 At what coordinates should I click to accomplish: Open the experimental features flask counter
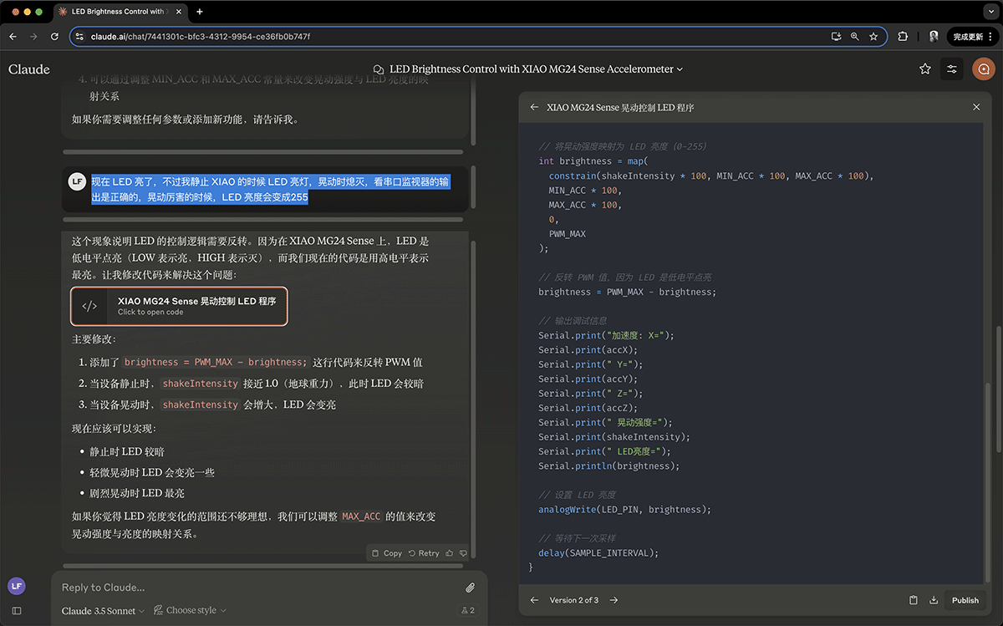(x=467, y=611)
